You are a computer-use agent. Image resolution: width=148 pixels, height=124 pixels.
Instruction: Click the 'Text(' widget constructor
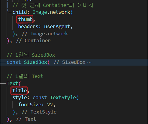point(14,84)
